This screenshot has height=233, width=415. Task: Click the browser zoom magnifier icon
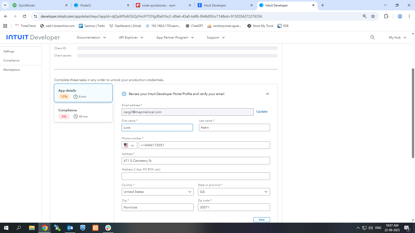[364, 16]
